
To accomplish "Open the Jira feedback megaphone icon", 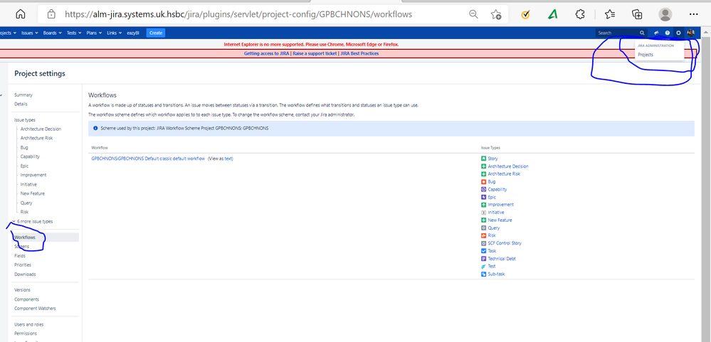I will (657, 33).
